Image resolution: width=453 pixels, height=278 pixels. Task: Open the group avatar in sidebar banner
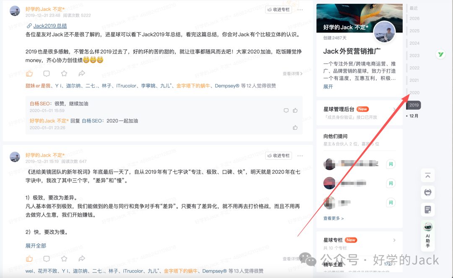tap(384, 32)
